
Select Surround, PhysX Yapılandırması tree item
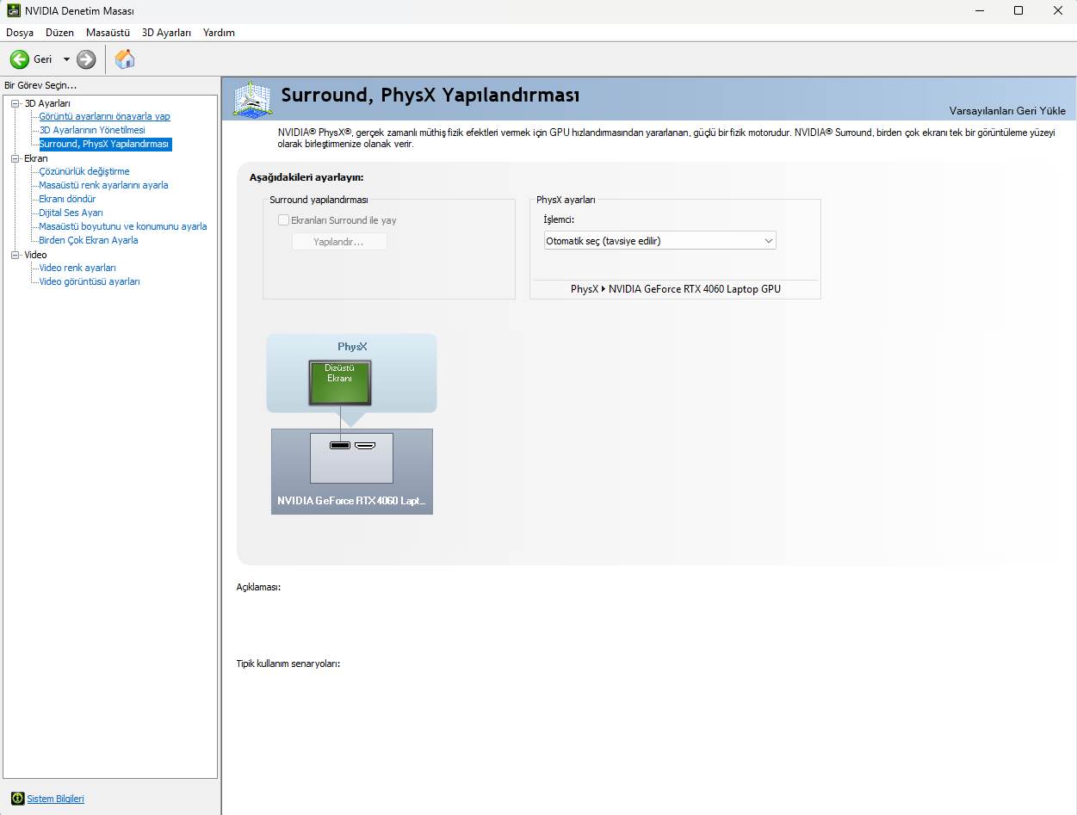[105, 144]
